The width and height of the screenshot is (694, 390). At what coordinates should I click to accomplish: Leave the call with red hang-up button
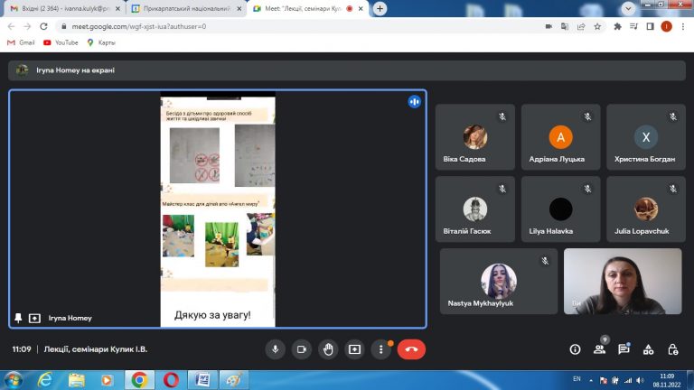pos(411,349)
